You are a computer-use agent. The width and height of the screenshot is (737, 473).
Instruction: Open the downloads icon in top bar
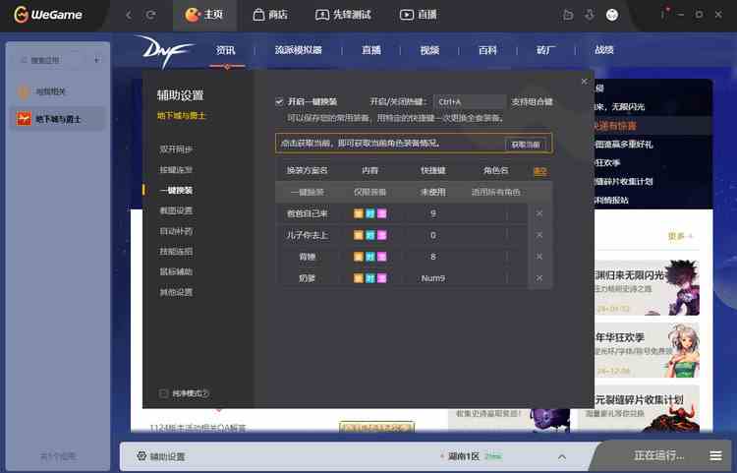tap(590, 15)
